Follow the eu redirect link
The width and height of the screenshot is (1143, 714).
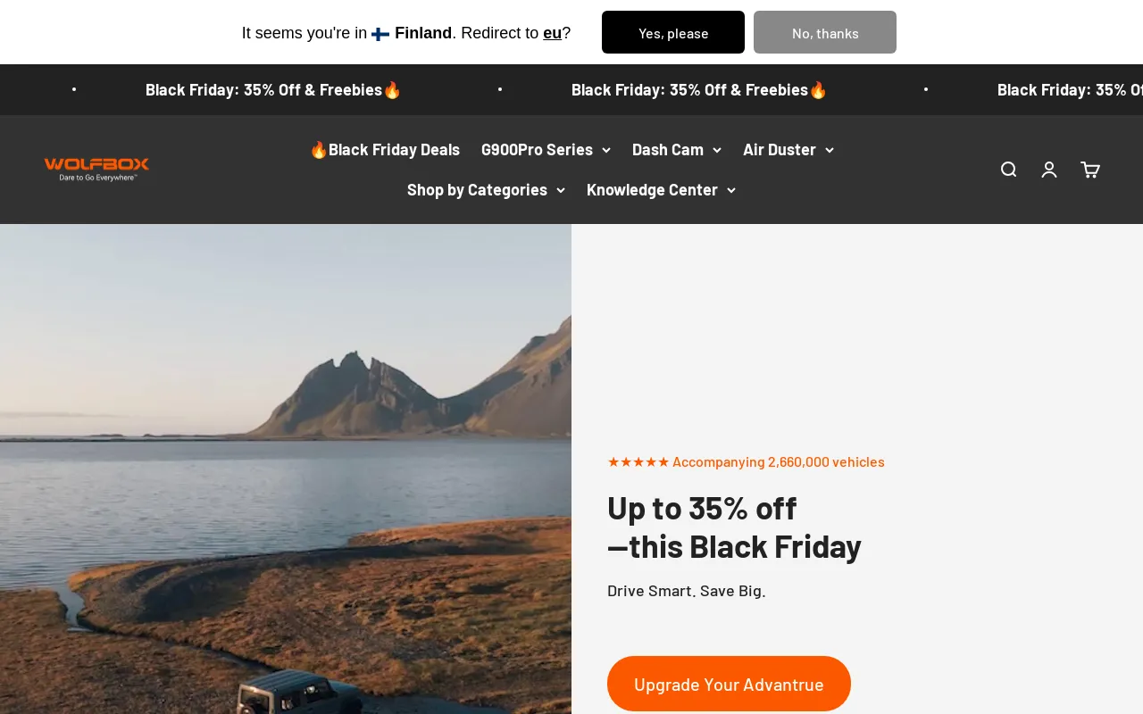(x=552, y=33)
